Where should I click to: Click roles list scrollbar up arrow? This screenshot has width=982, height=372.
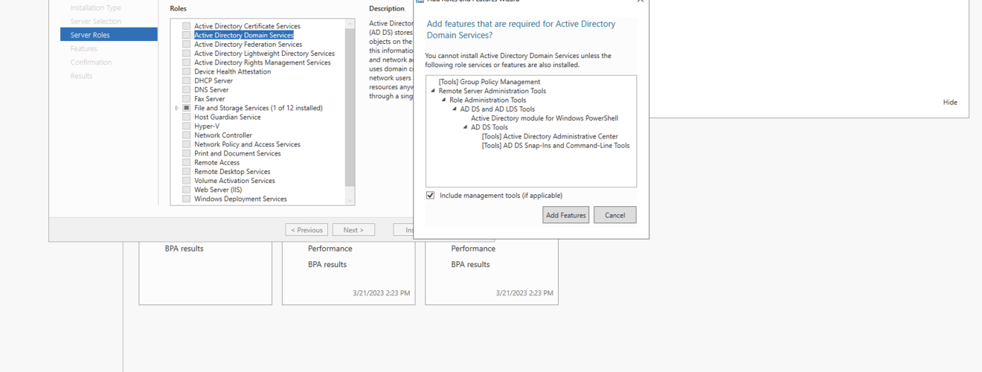coord(350,24)
